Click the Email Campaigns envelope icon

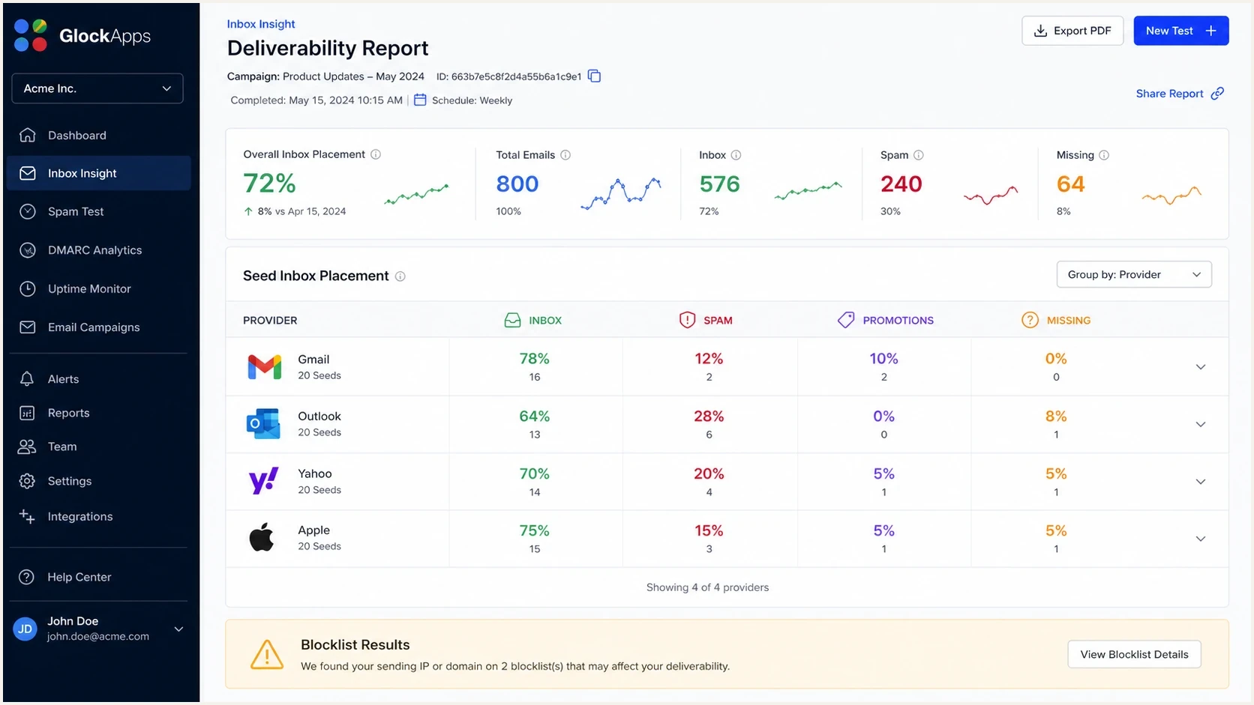[x=28, y=327]
